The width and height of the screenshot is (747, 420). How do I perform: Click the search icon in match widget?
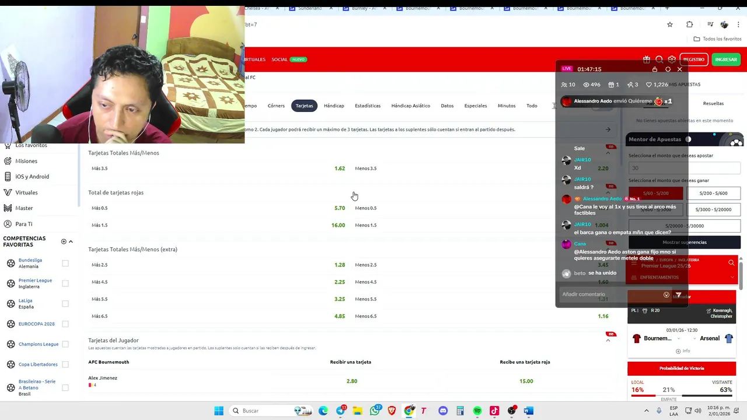tap(731, 263)
